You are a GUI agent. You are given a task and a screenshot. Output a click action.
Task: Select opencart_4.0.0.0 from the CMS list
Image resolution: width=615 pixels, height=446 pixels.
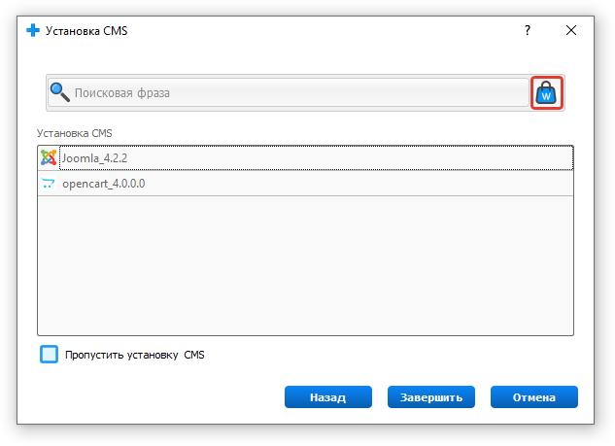pyautogui.click(x=305, y=184)
